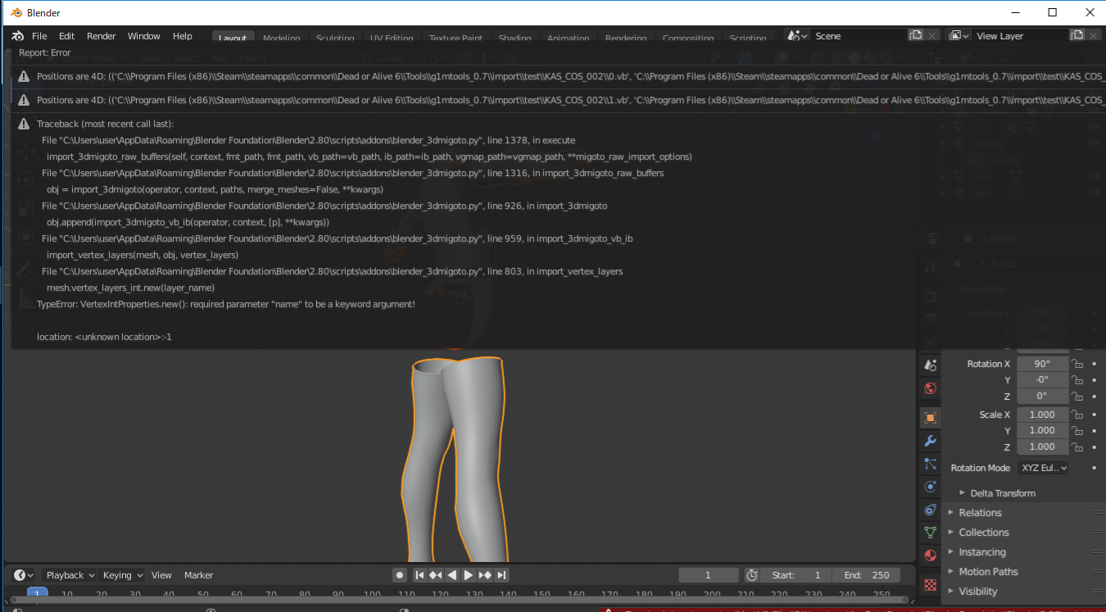This screenshot has width=1106, height=612.
Task: Toggle lock for Rotation Y
Action: click(1078, 380)
